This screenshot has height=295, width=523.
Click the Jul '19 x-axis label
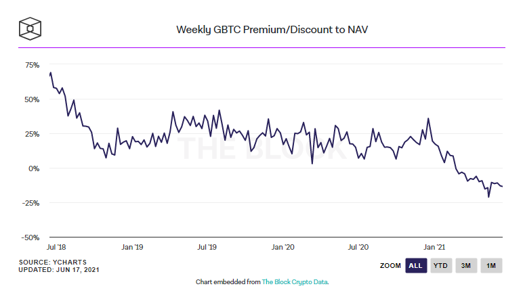click(x=207, y=247)
